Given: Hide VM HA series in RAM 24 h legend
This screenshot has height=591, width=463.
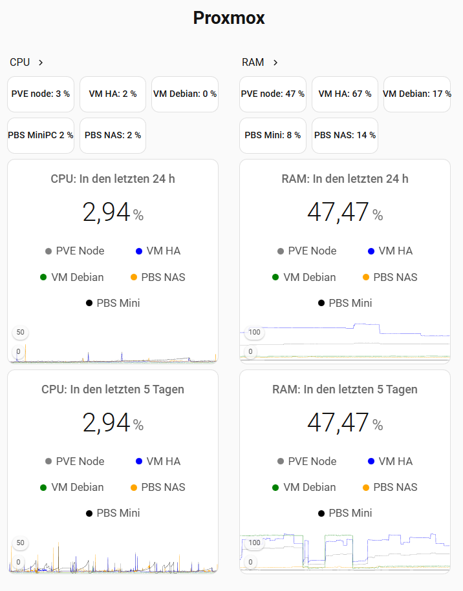Looking at the screenshot, I should pyautogui.click(x=389, y=251).
